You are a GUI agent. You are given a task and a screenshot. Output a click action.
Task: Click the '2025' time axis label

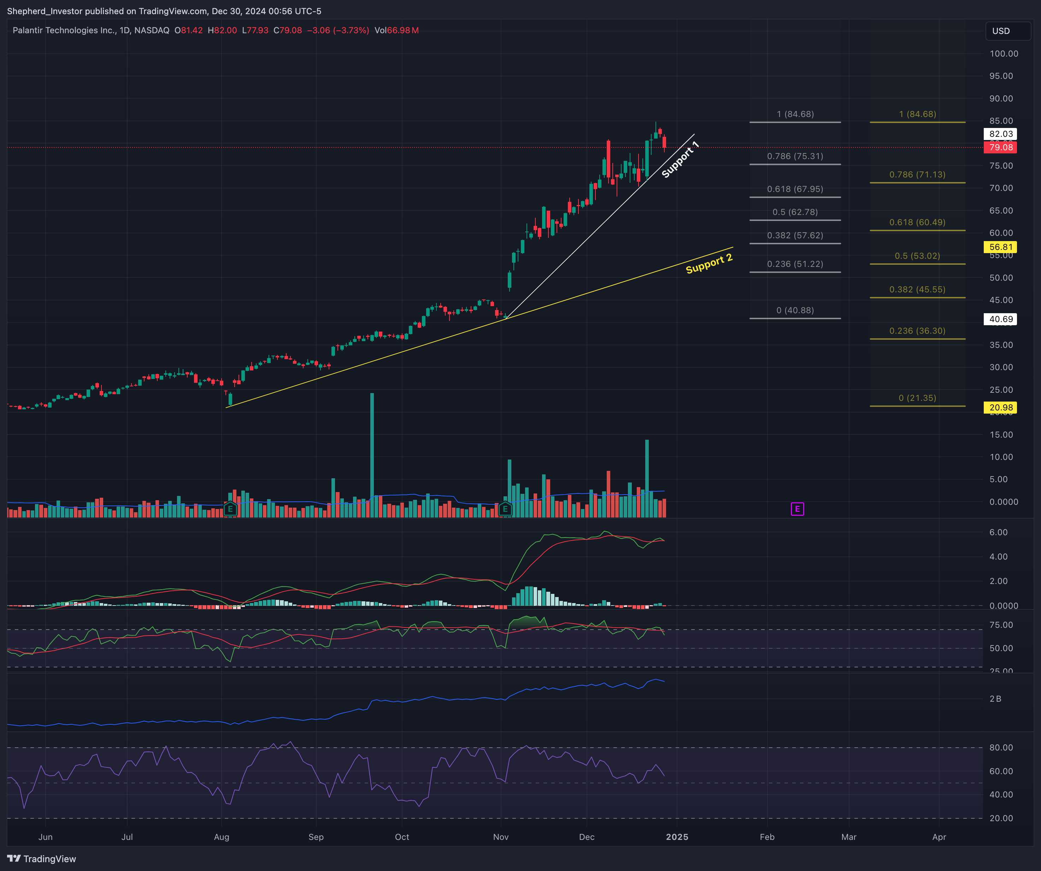[x=677, y=837]
